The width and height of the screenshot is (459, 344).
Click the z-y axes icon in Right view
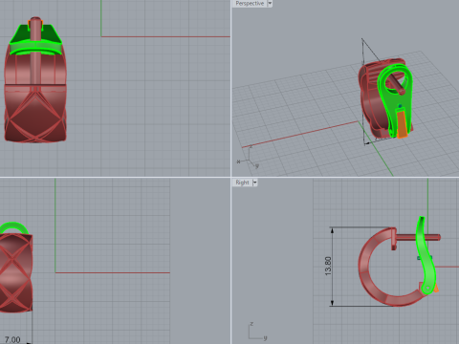coord(257,332)
